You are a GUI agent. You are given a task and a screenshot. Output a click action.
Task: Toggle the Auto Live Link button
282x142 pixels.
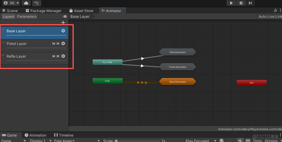(270, 16)
